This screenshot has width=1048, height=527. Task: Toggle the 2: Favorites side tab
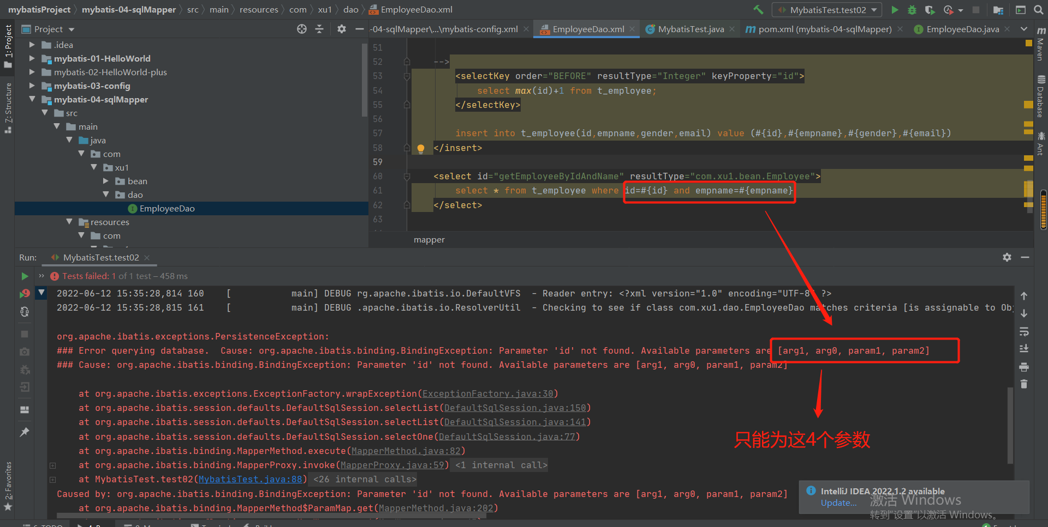(x=8, y=486)
